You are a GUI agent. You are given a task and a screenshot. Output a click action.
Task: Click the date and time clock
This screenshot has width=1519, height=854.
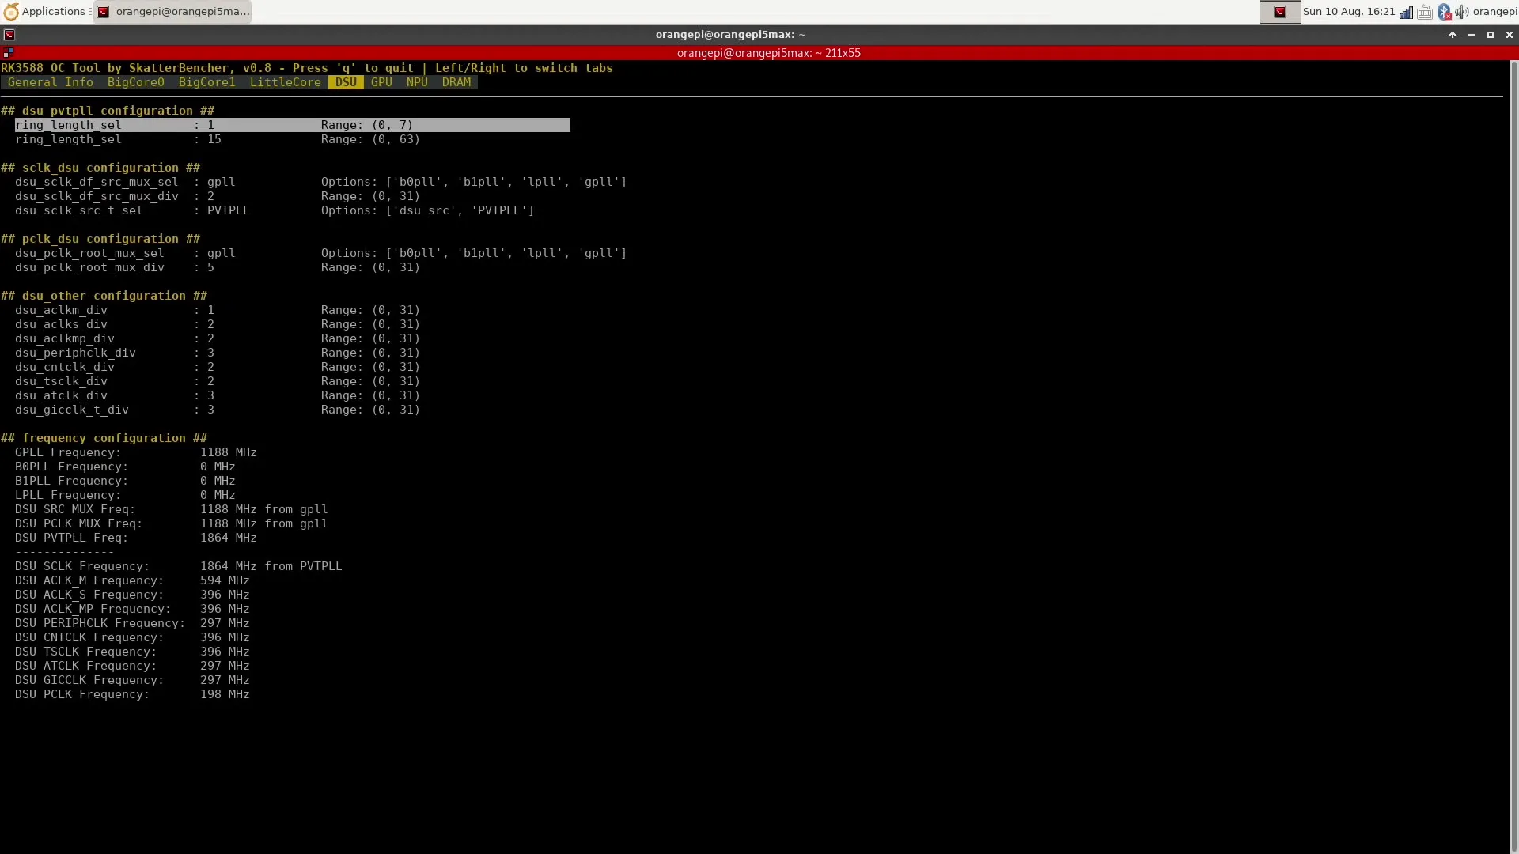1348,12
